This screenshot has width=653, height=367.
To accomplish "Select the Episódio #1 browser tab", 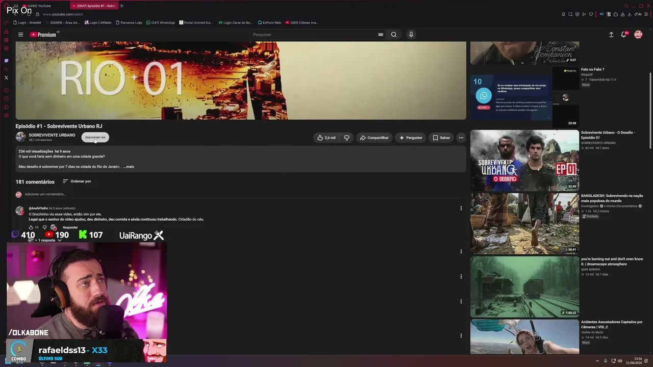I will click(94, 6).
